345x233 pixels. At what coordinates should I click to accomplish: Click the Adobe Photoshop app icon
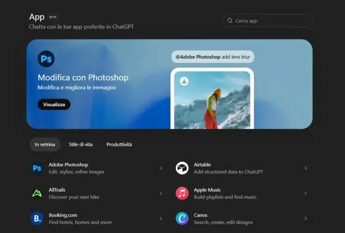37,168
